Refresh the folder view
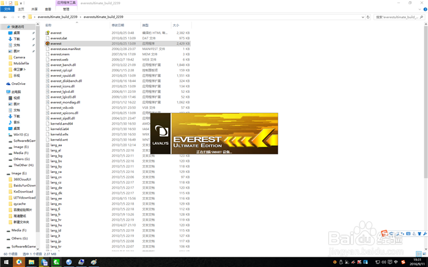 [x=368, y=17]
